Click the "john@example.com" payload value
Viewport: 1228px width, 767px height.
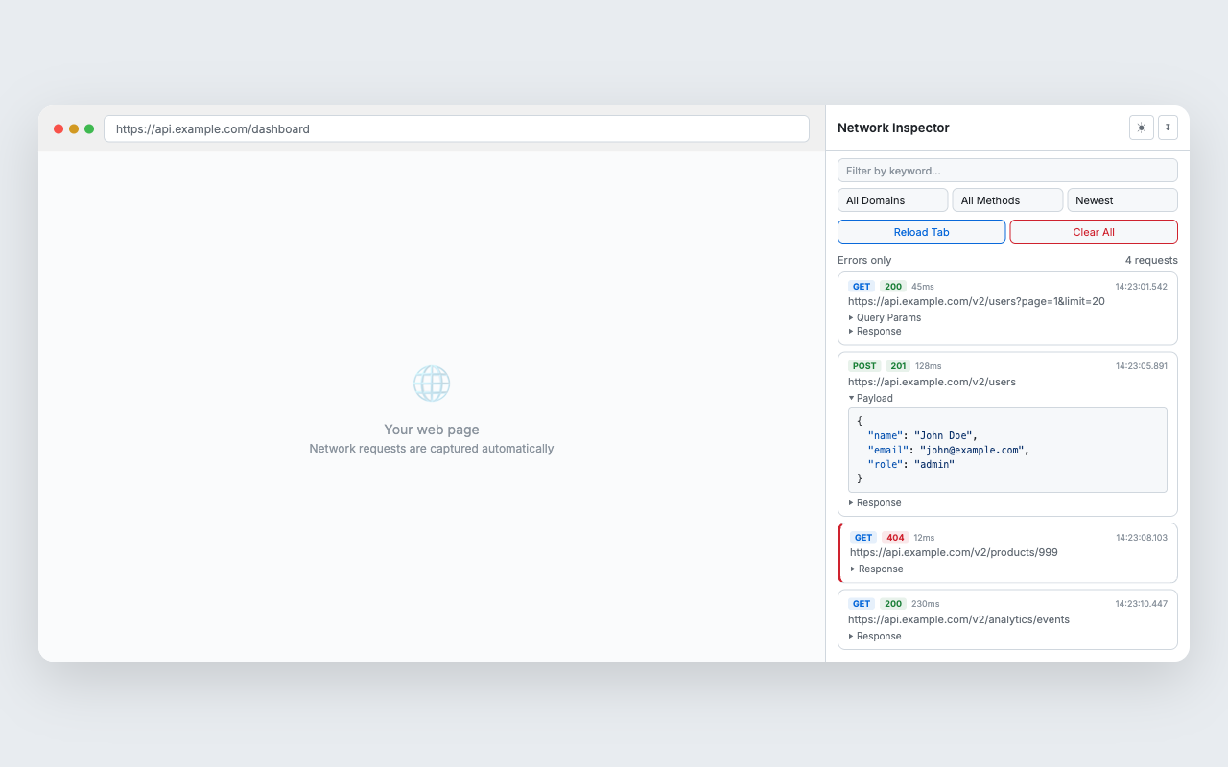[x=971, y=450]
